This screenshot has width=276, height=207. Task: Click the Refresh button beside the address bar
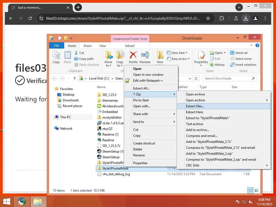196,78
